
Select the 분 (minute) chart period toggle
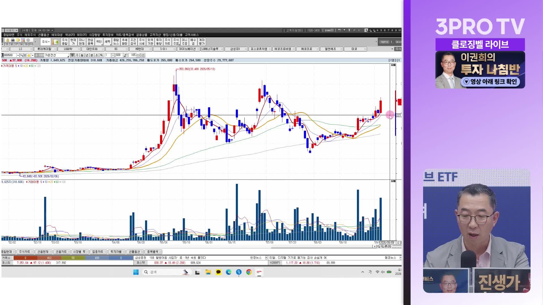92,55
